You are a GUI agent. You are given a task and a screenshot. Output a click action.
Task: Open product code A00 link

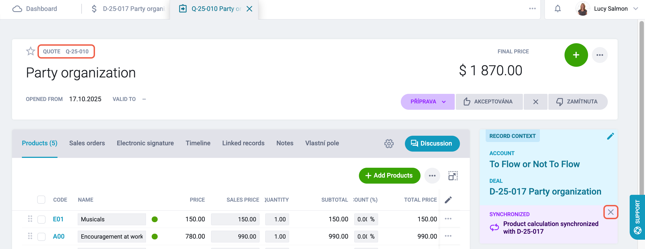[x=59, y=236]
